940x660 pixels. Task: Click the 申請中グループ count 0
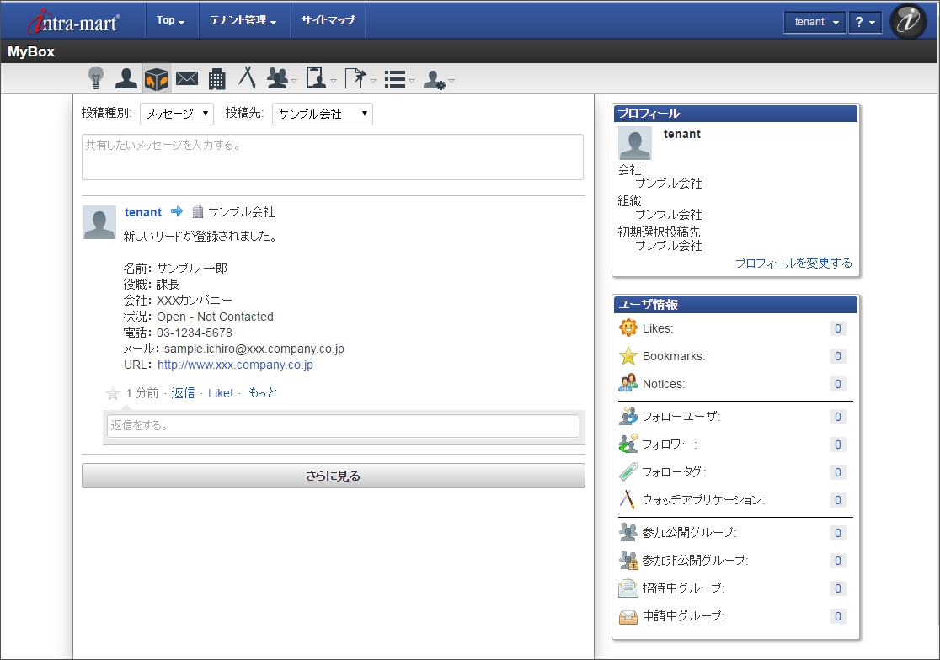tap(838, 616)
